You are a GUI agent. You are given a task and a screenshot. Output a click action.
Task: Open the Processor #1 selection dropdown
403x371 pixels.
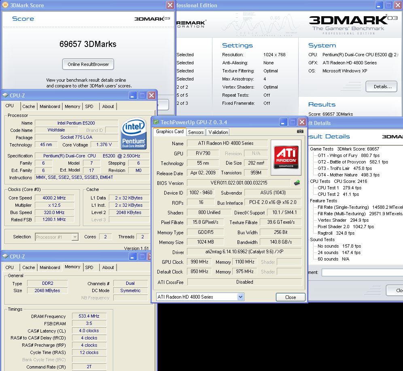pos(75,237)
